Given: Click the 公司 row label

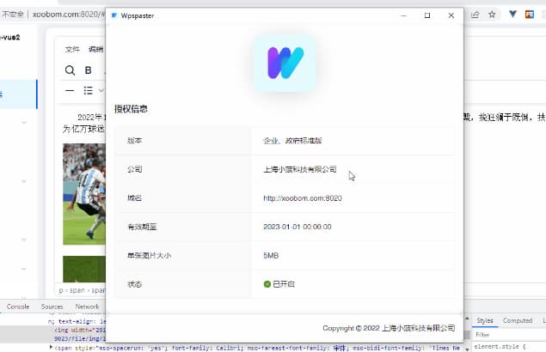Looking at the screenshot, I should point(134,169).
